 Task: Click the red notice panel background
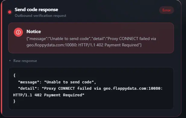click(x=91, y=38)
